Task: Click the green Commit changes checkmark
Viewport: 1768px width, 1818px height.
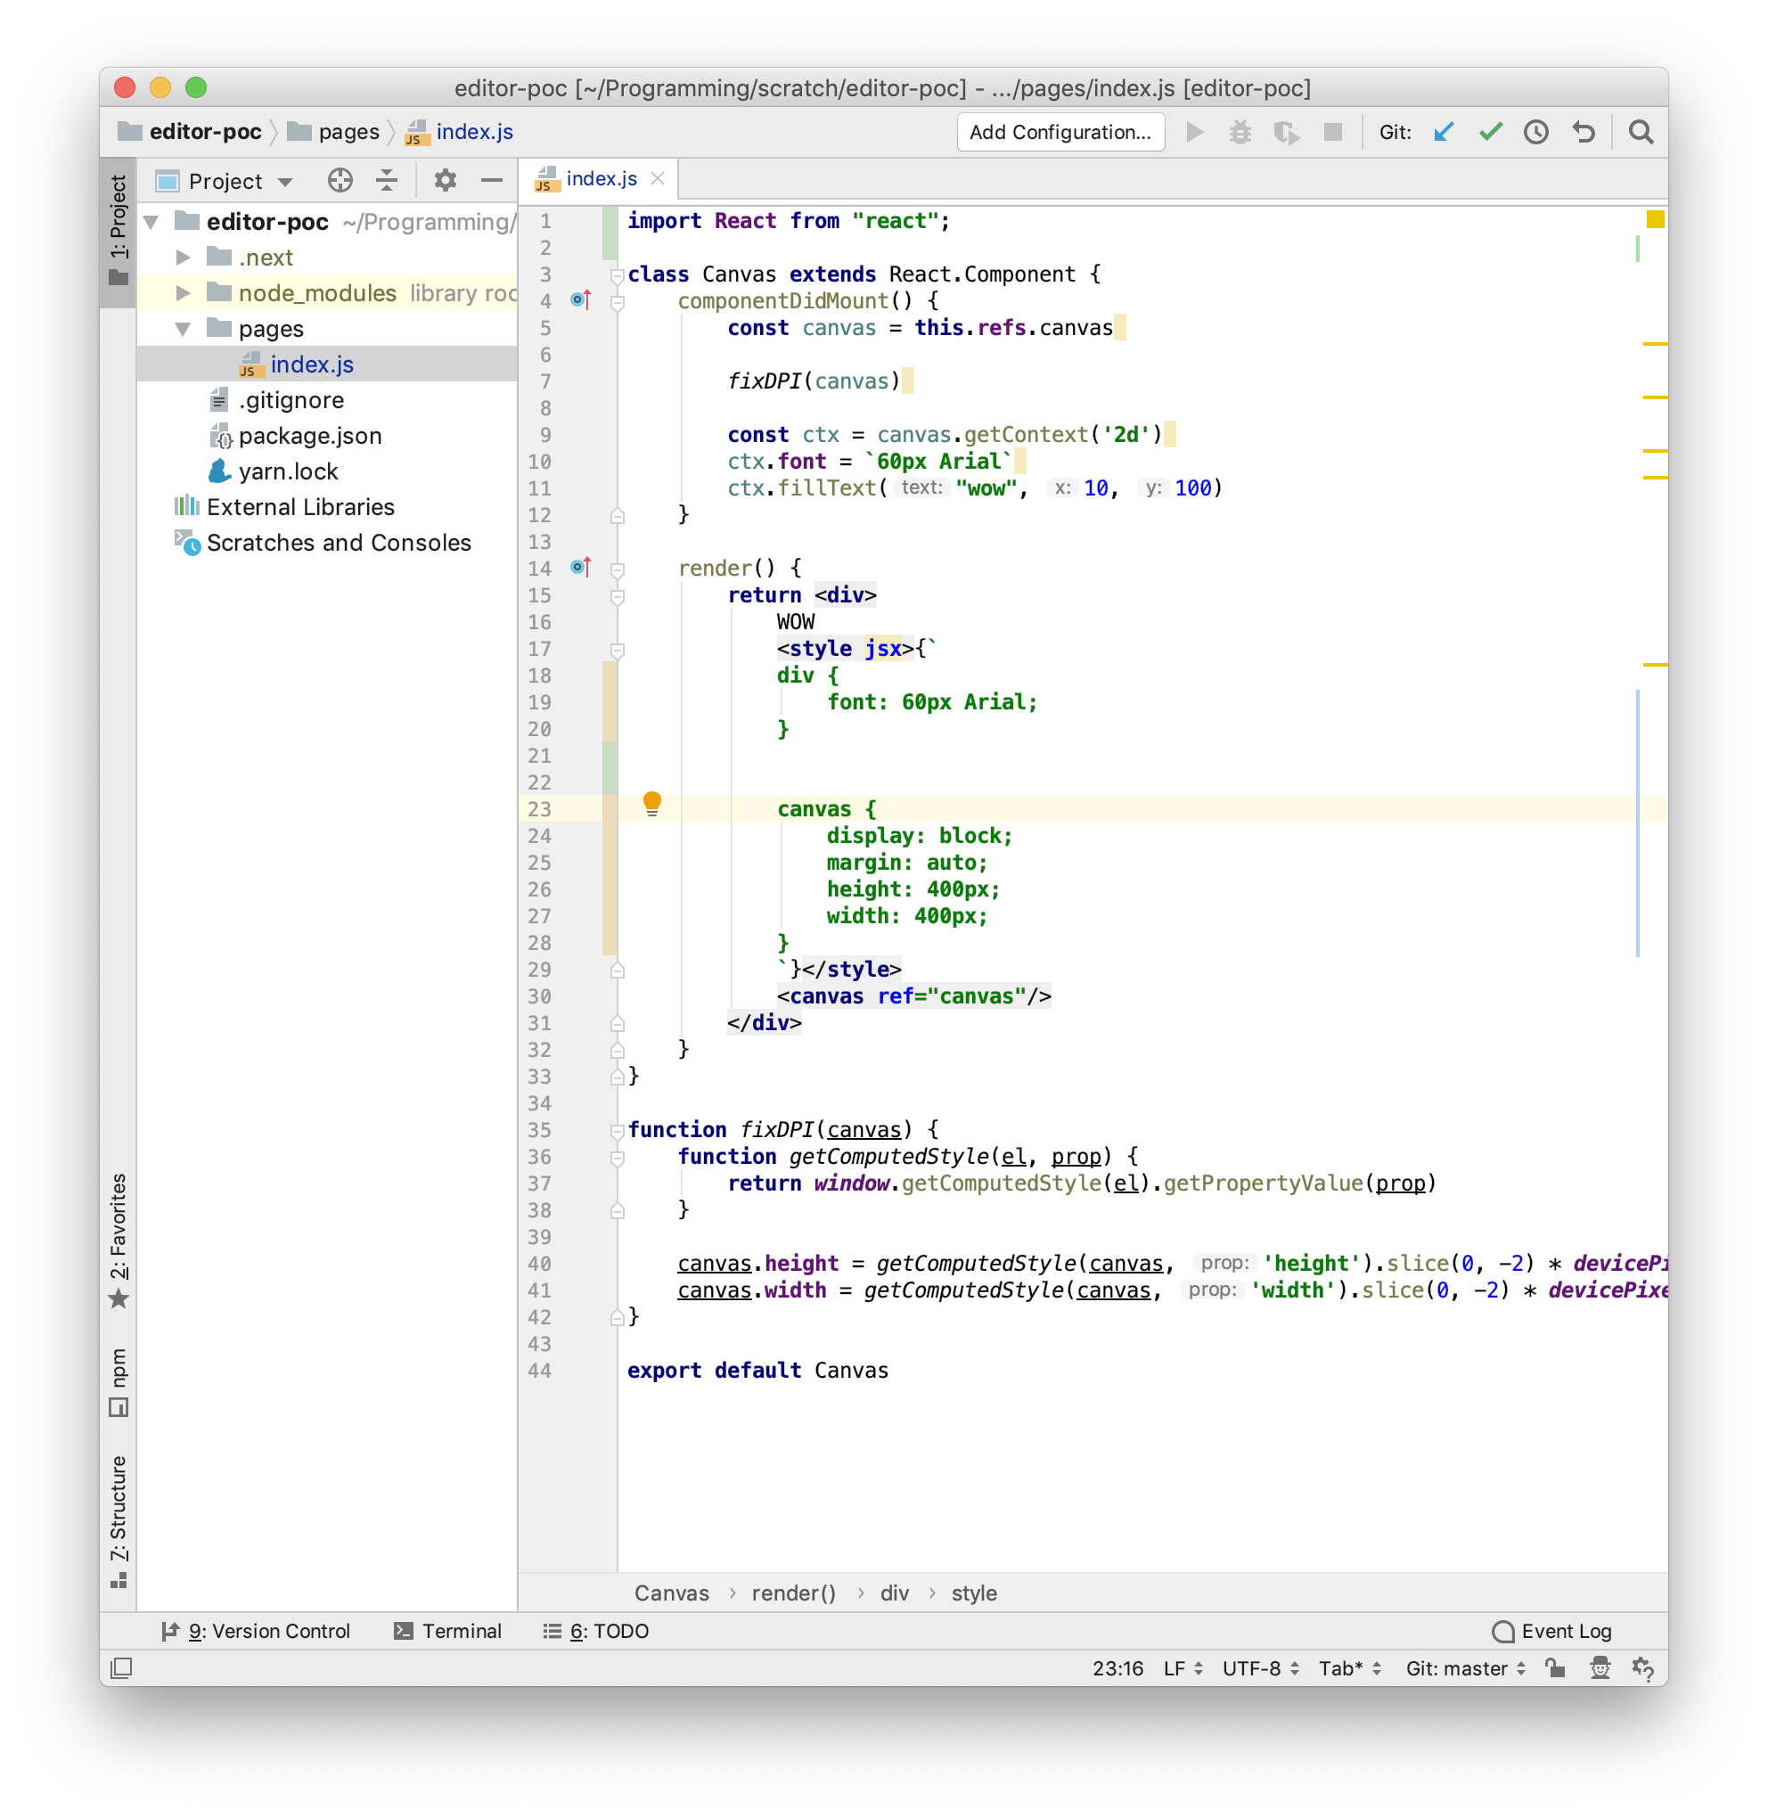Action: point(1489,132)
